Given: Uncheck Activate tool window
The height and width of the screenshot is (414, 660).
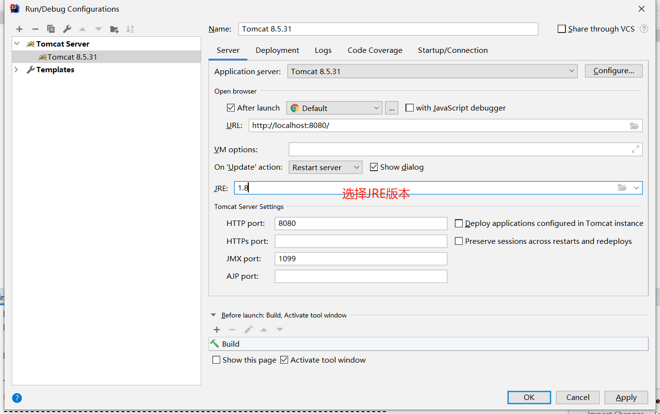Looking at the screenshot, I should click(284, 360).
